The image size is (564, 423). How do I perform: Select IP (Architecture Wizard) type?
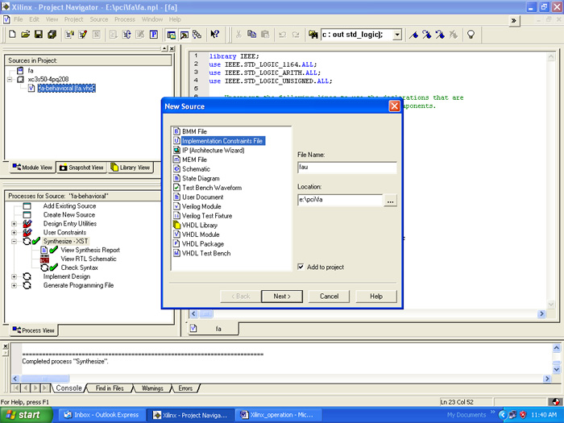(214, 150)
